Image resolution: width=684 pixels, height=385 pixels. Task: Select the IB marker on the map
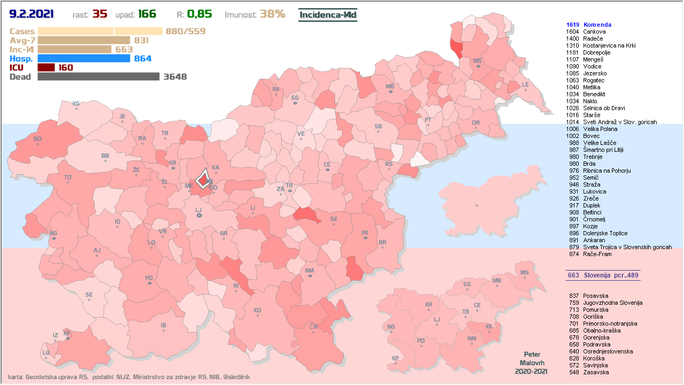164,330
